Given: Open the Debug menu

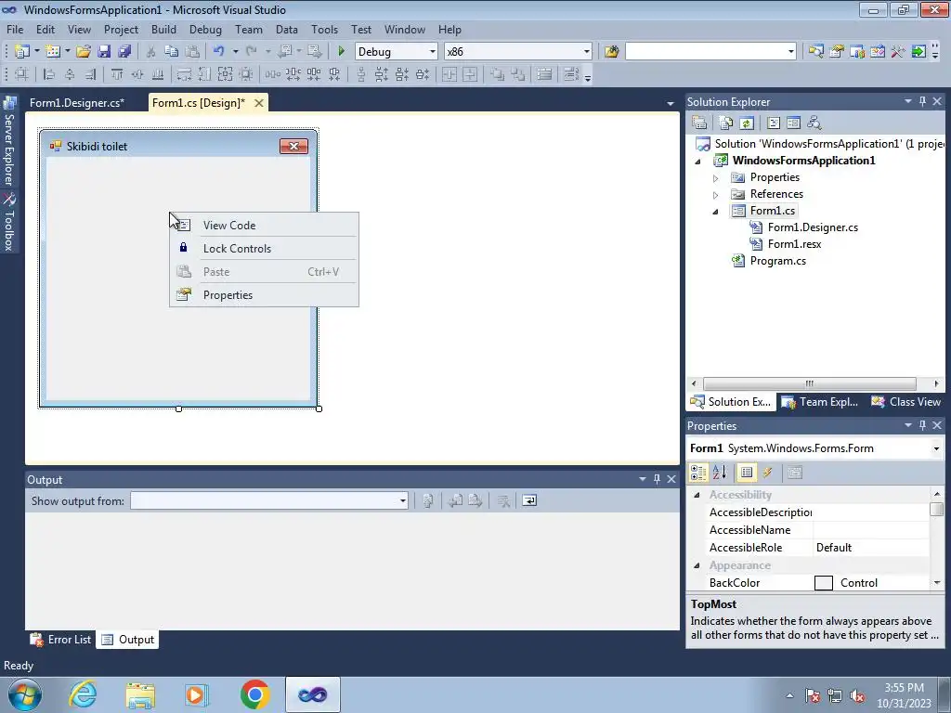Looking at the screenshot, I should (x=205, y=29).
